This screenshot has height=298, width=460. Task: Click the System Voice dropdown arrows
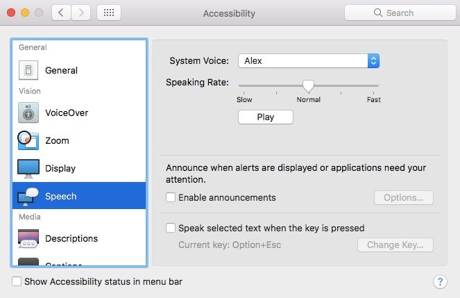point(373,60)
